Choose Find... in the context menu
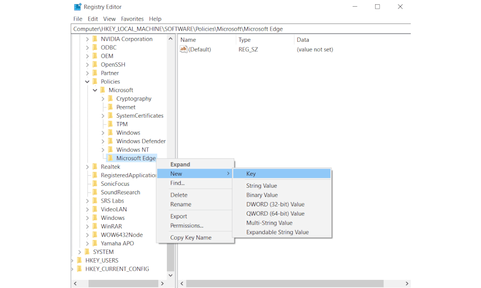Screen dimensions: 481x288 [195, 183]
